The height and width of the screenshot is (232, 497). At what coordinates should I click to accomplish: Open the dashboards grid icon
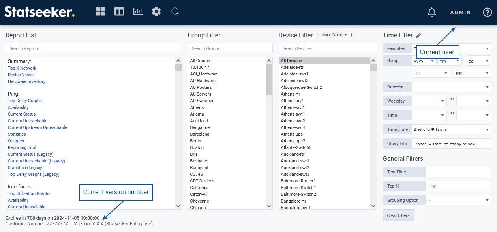coord(100,12)
